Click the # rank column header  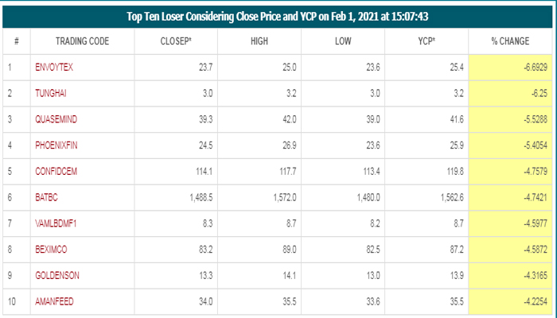coord(17,41)
